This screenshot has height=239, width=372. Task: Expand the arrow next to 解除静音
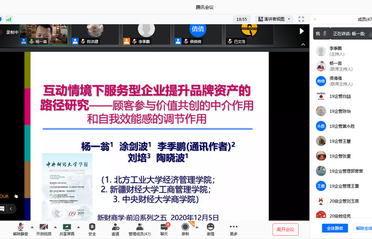[32, 227]
